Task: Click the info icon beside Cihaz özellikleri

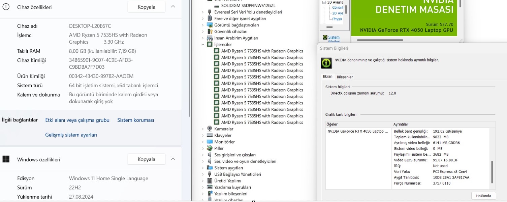Action: click(x=6, y=7)
